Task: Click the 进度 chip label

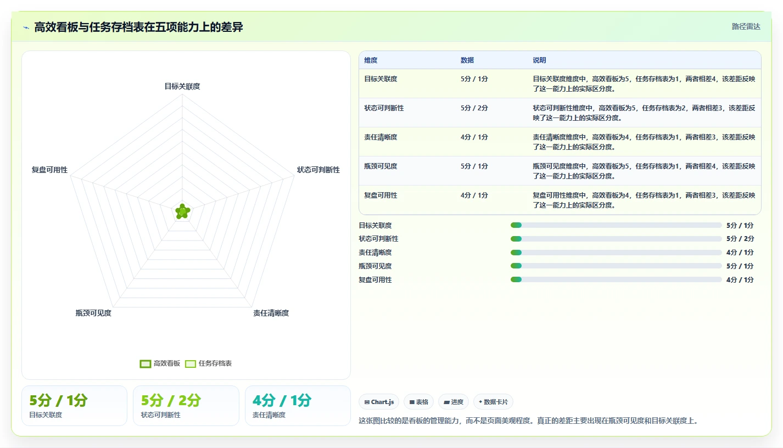Action: pos(457,402)
